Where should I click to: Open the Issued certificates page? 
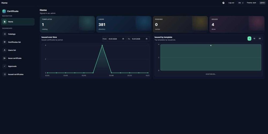[18, 74]
